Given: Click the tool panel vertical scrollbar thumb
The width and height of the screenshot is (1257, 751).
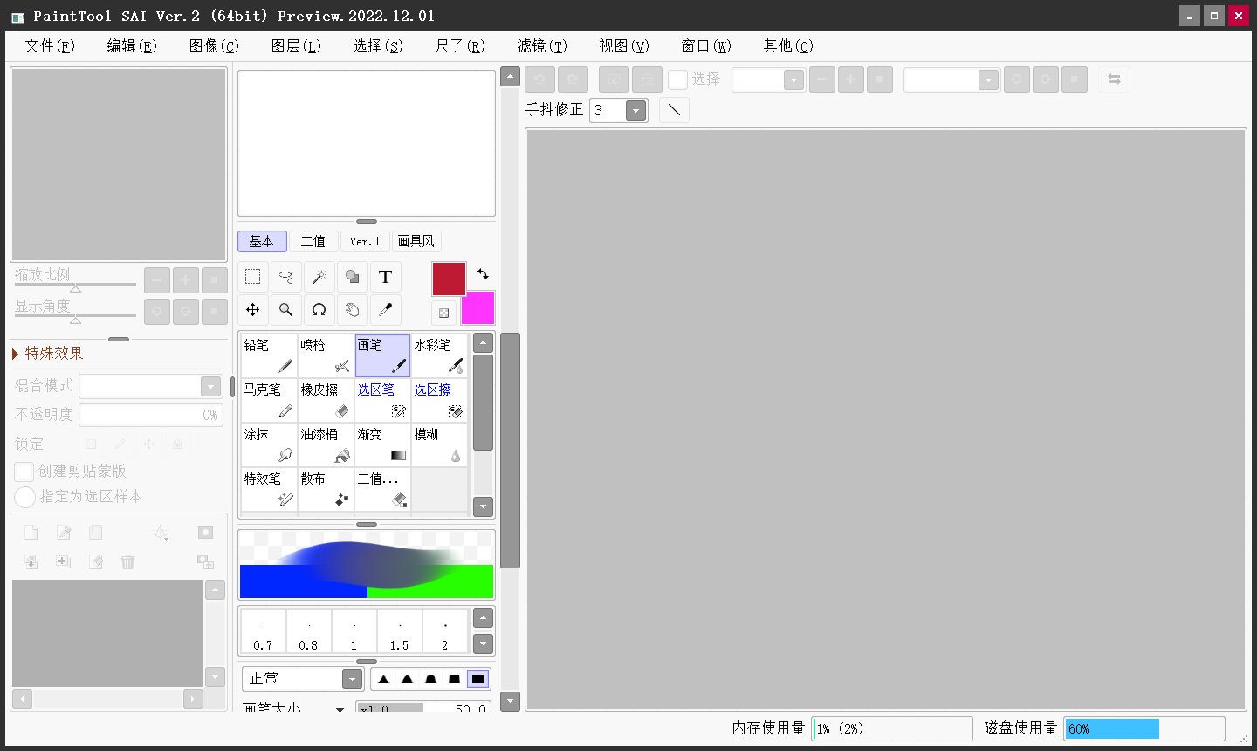Looking at the screenshot, I should pyautogui.click(x=511, y=451).
